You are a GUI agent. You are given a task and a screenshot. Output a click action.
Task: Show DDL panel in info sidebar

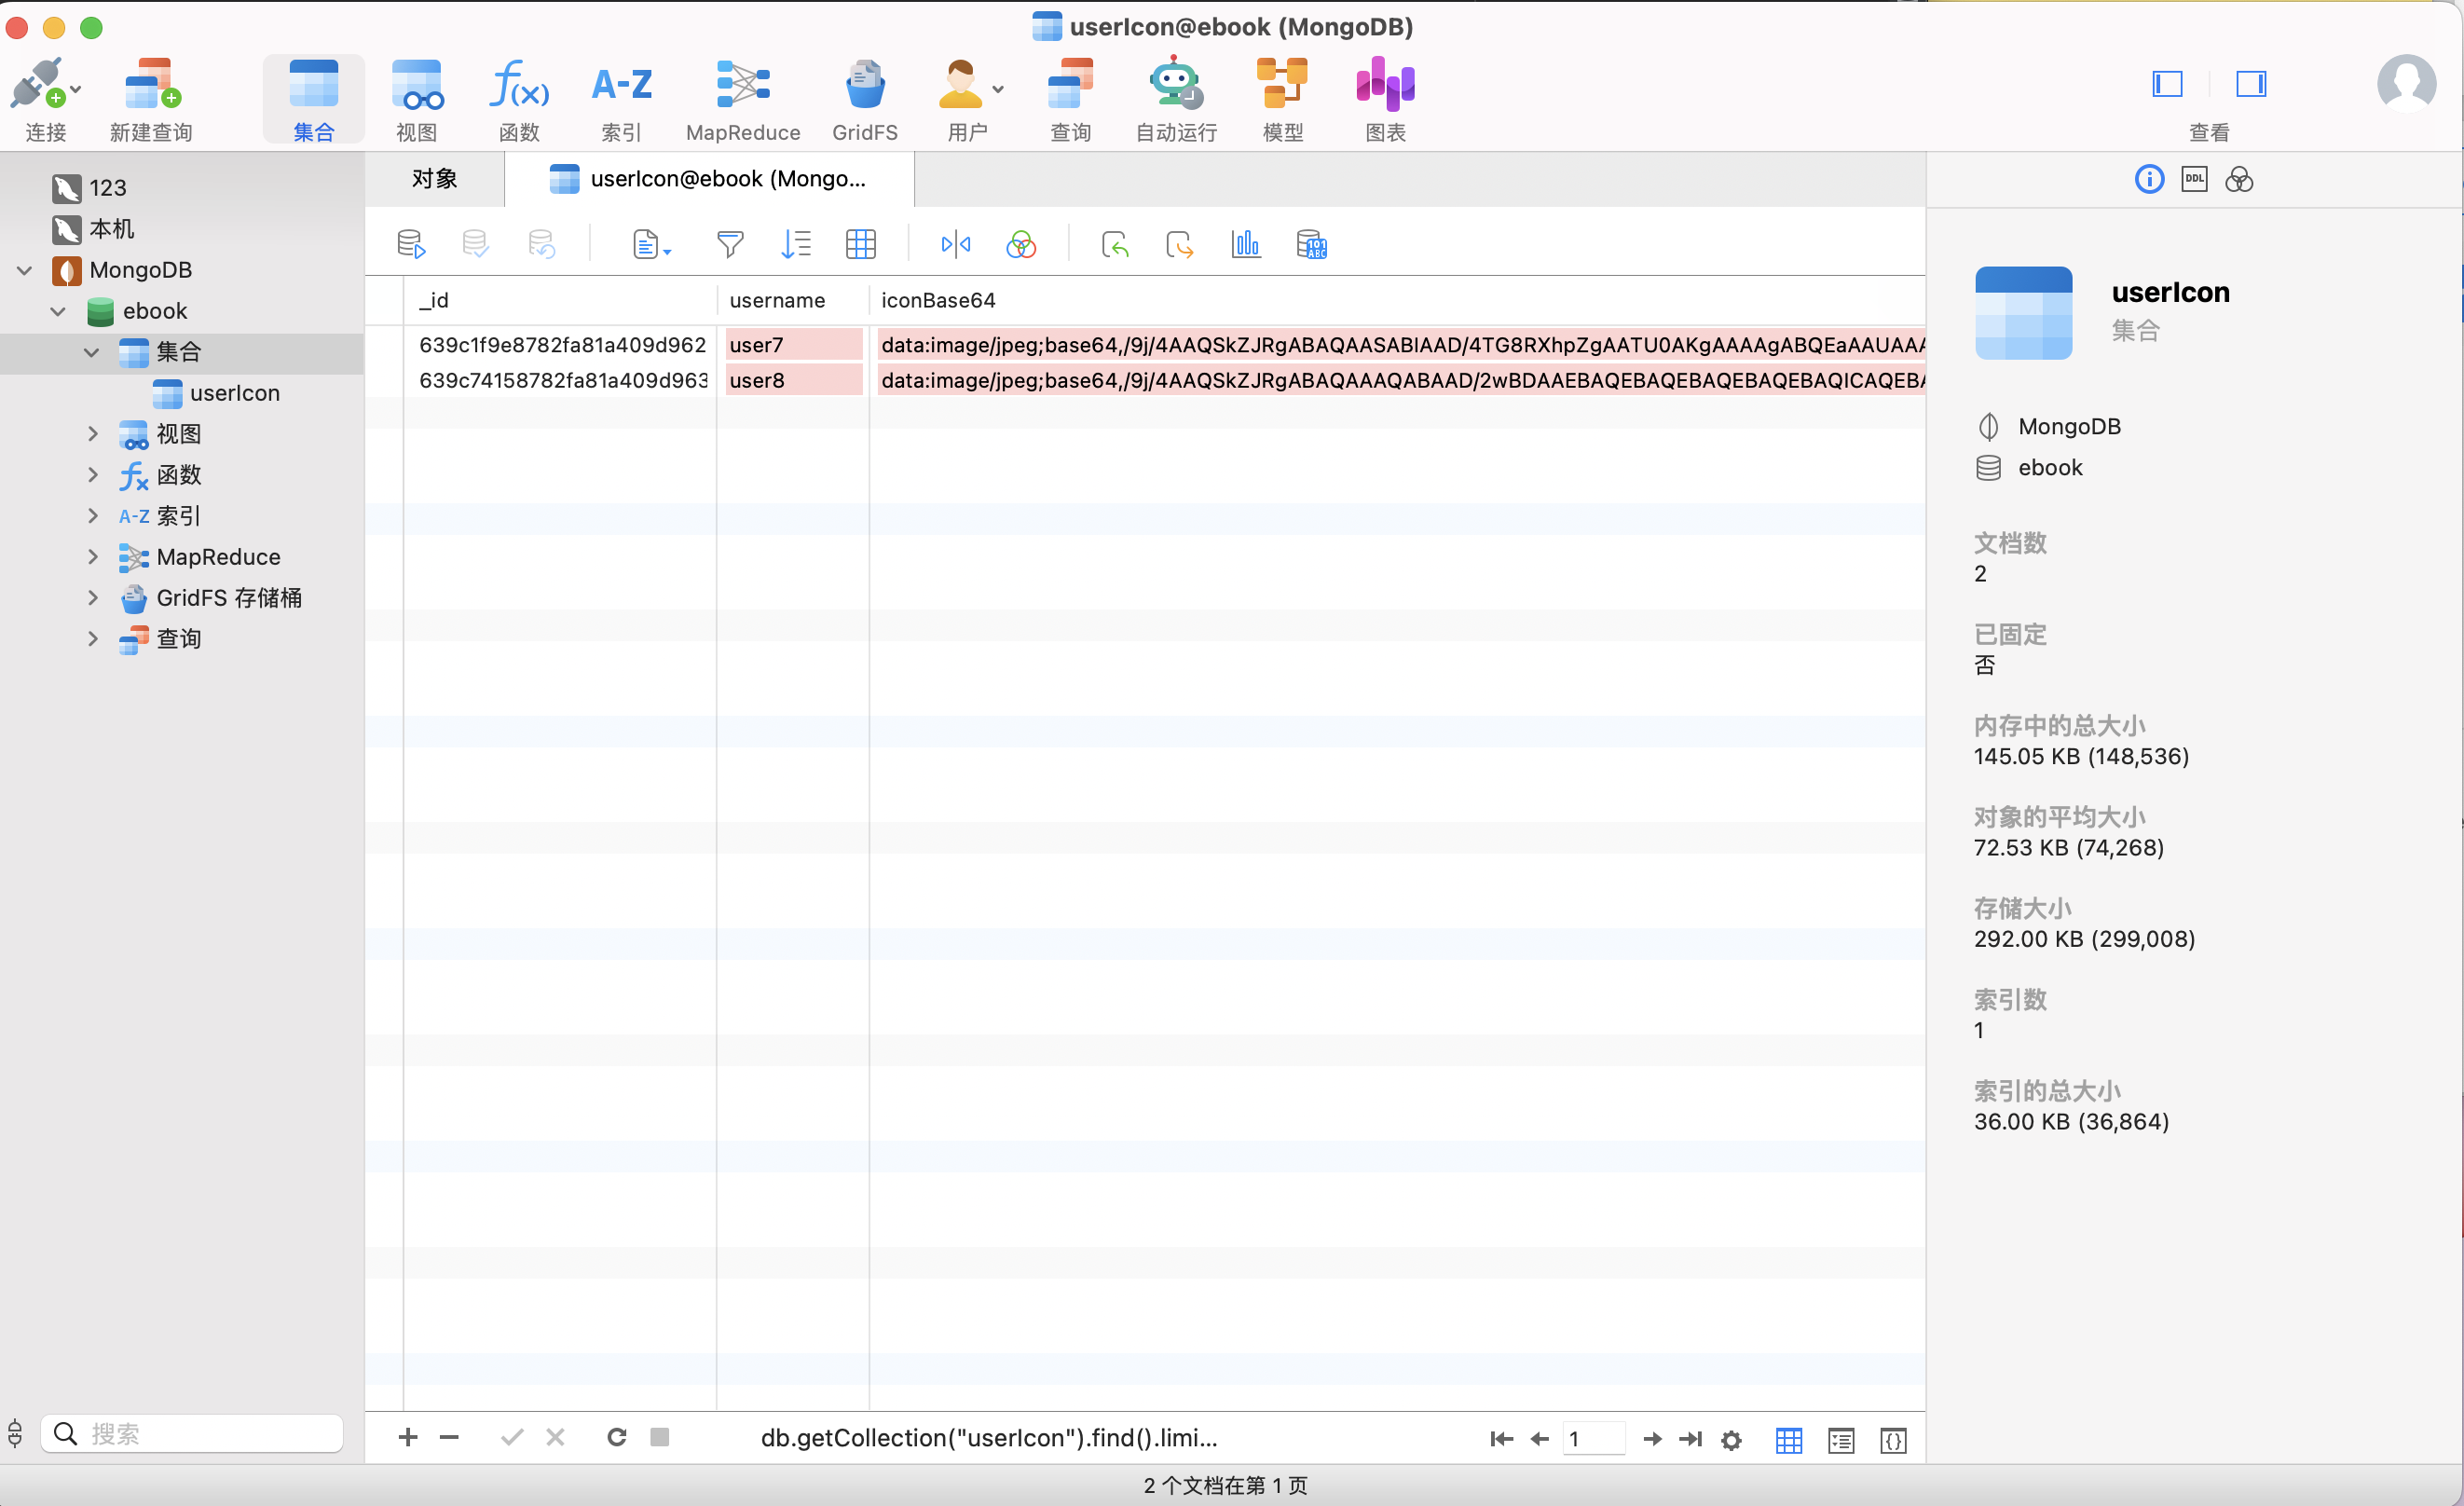point(2194,179)
